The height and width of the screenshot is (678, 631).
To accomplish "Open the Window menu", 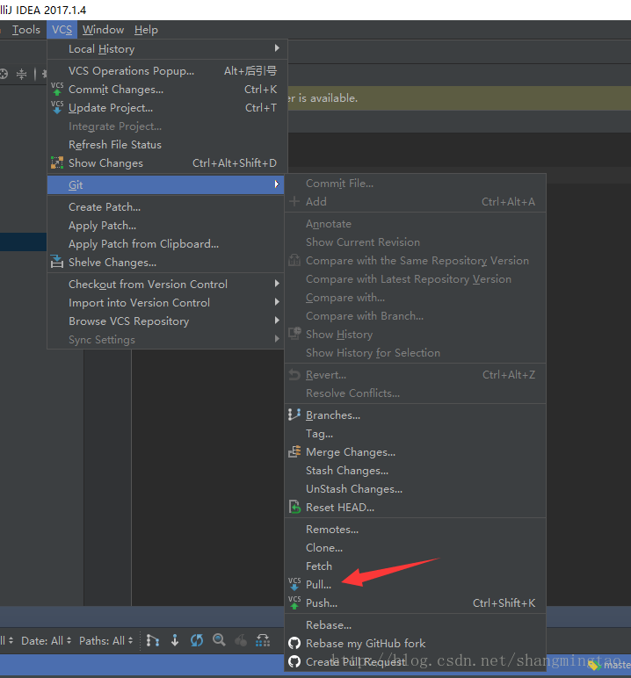I will [x=103, y=30].
